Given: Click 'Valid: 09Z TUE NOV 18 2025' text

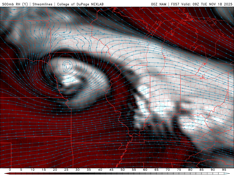Looking at the screenshot, I should 207,4.
